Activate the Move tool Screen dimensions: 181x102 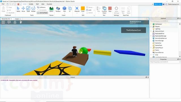(23, 9)
